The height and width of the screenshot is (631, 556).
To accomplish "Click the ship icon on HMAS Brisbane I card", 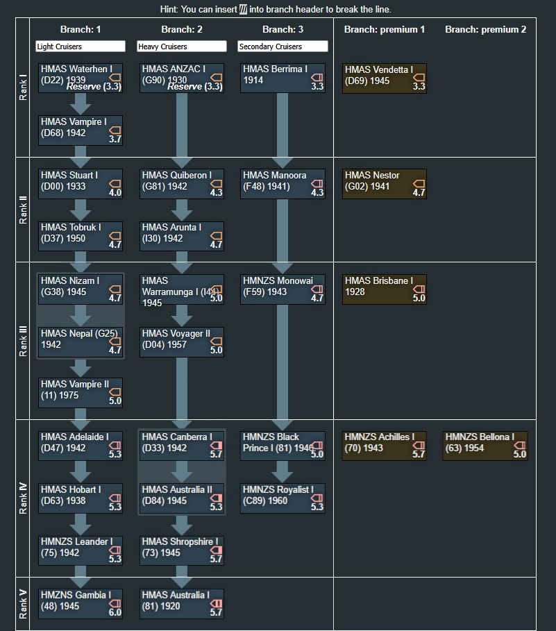I will pos(419,289).
